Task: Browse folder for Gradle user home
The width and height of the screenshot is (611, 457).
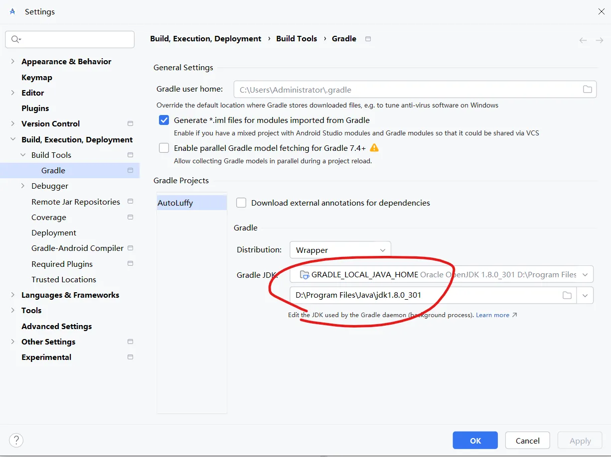Action: [x=588, y=90]
